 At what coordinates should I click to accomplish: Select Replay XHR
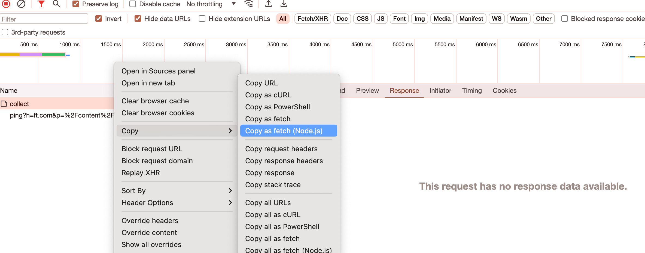click(177, 173)
